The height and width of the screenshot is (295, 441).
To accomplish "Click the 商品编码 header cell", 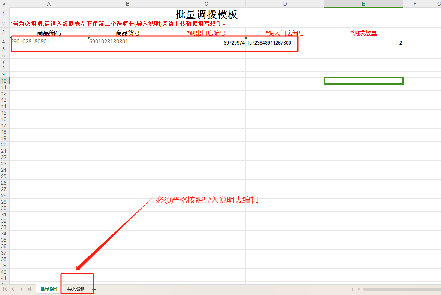I will 49,33.
